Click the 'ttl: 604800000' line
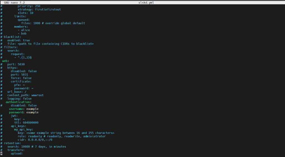 (x=26, y=123)
